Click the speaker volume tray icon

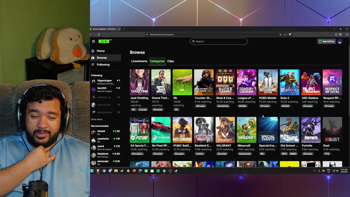click(x=337, y=171)
